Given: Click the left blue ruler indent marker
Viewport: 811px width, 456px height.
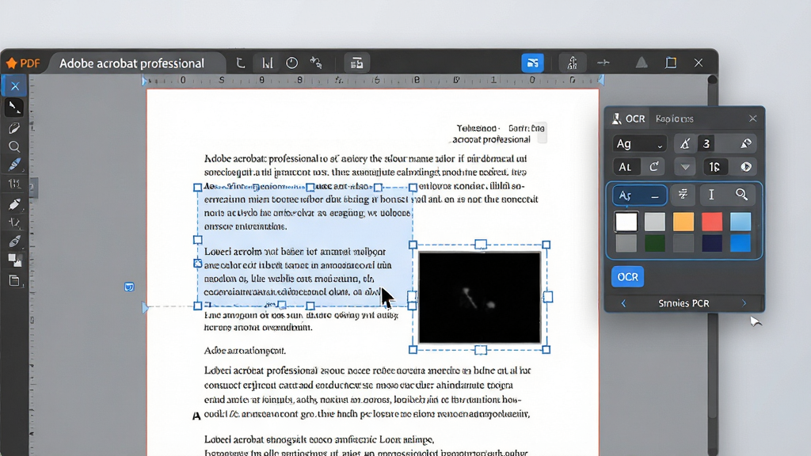Looking at the screenshot, I should (x=144, y=80).
